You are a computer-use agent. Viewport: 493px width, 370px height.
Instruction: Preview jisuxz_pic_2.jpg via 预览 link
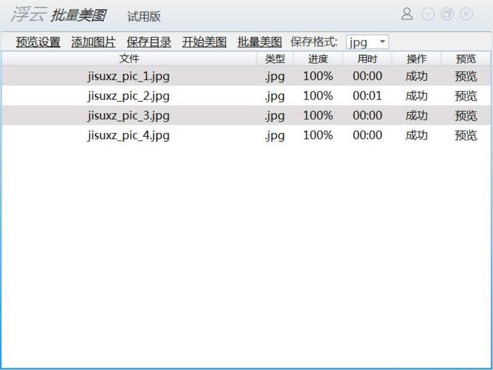point(466,96)
